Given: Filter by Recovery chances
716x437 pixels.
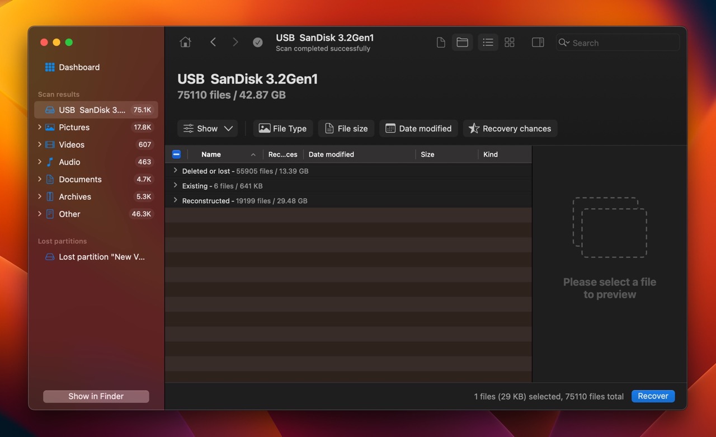Looking at the screenshot, I should tap(510, 128).
